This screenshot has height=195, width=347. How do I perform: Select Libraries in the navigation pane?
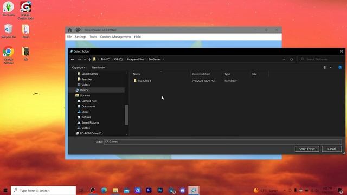point(85,95)
